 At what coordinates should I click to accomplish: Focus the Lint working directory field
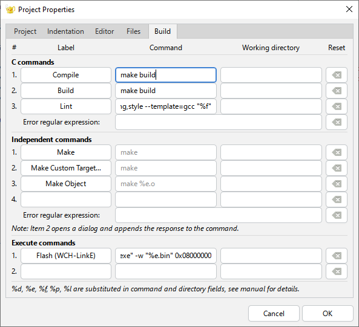(x=271, y=106)
